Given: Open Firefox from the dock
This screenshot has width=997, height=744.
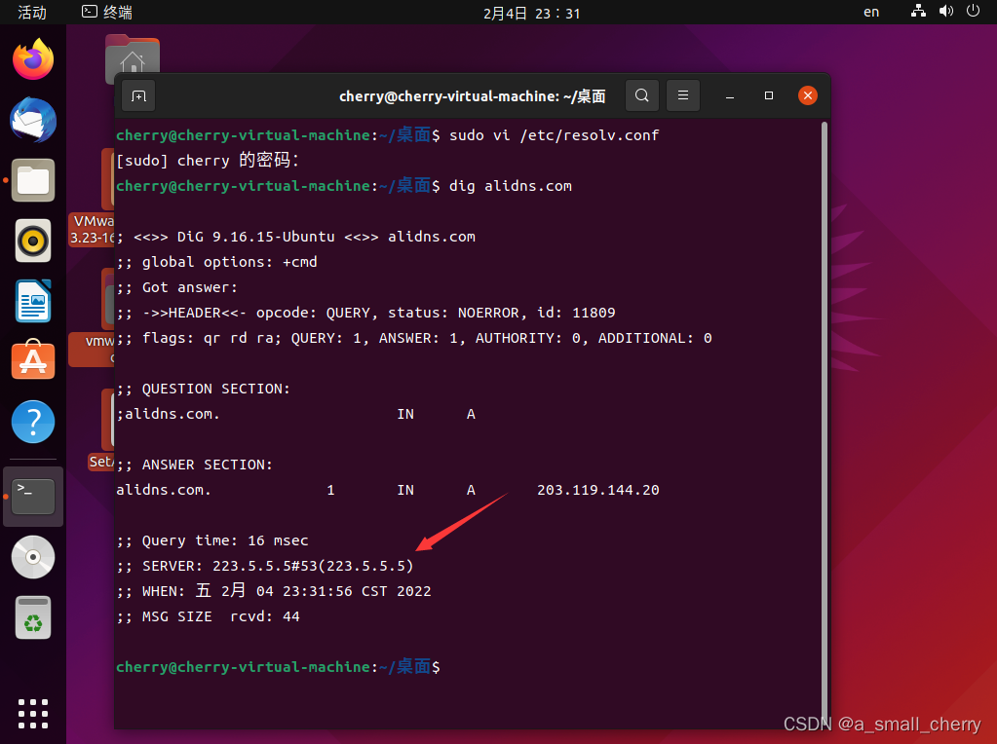Looking at the screenshot, I should (x=33, y=59).
